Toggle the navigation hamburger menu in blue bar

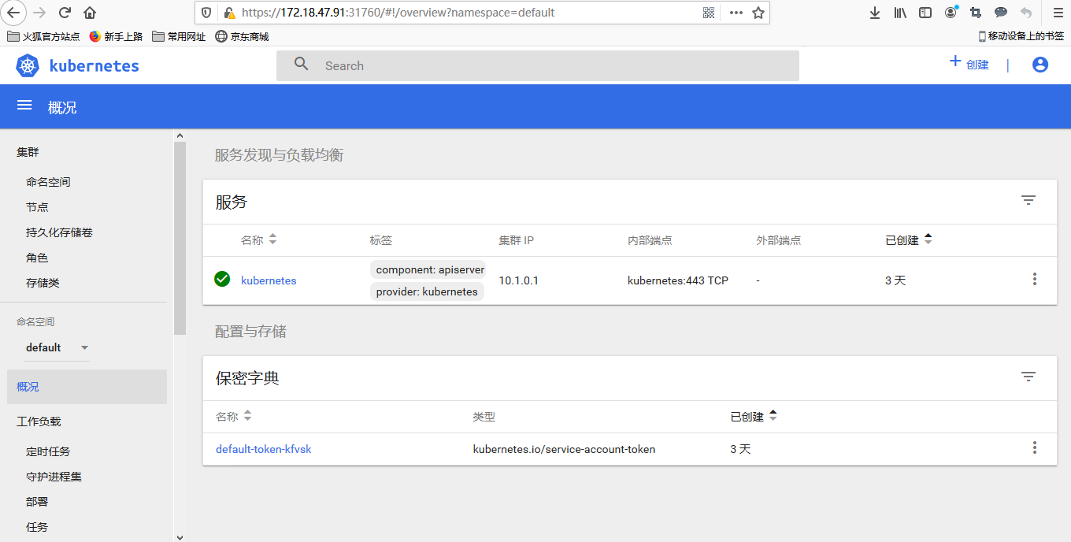[x=24, y=106]
